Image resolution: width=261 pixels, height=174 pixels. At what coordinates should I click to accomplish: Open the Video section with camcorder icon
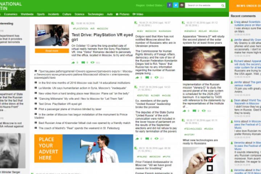point(138,14)
